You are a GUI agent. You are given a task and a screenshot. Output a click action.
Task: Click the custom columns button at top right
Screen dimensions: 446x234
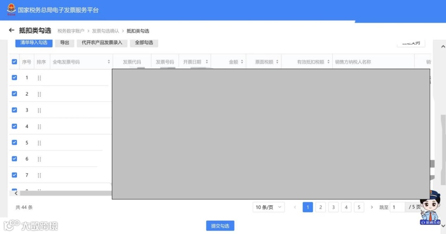411,43
